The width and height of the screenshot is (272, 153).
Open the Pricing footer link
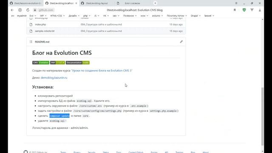point(154,152)
